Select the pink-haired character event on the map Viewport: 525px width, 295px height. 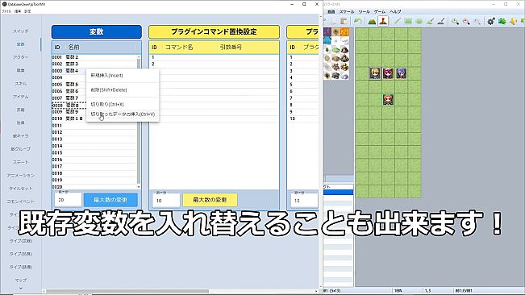click(x=388, y=73)
